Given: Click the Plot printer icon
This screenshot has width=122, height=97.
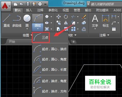Looking at the screenshot, I should (x=40, y=4).
